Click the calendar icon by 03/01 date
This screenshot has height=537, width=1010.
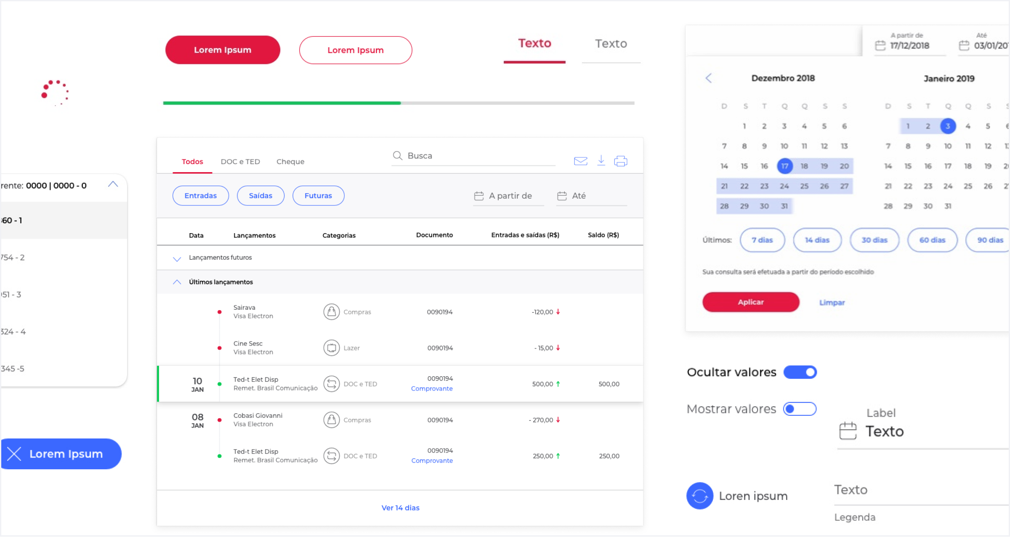[964, 45]
